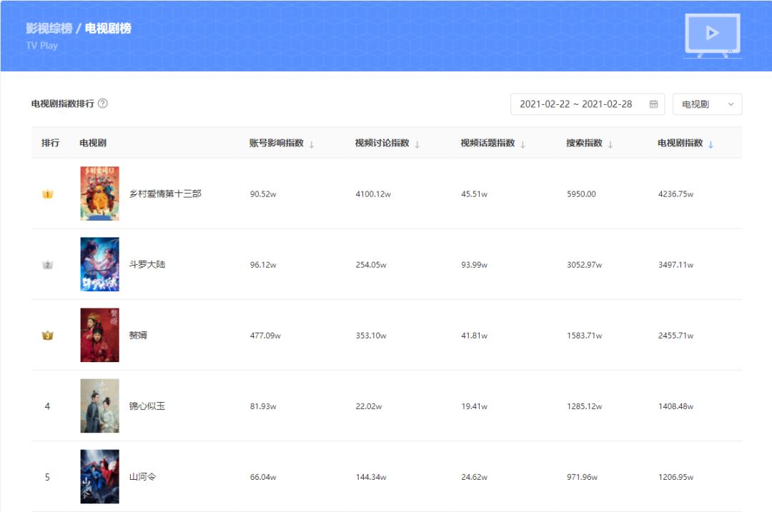Go to 影视综榜 breadcrumb

tap(49, 29)
